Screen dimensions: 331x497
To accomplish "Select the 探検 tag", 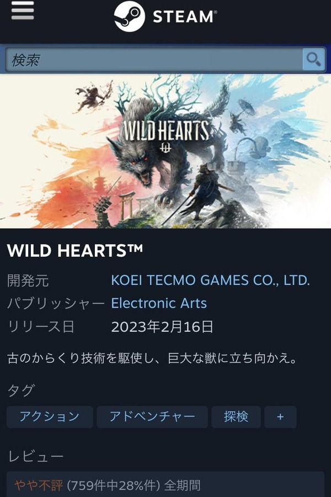I will [x=236, y=417].
